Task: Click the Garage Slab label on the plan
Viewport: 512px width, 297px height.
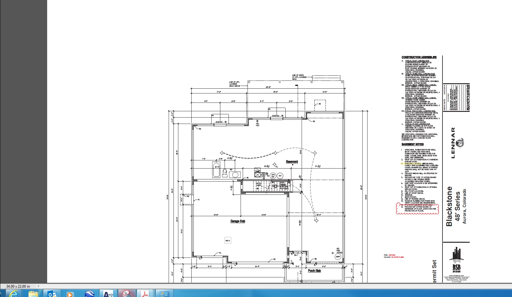Action: (238, 221)
